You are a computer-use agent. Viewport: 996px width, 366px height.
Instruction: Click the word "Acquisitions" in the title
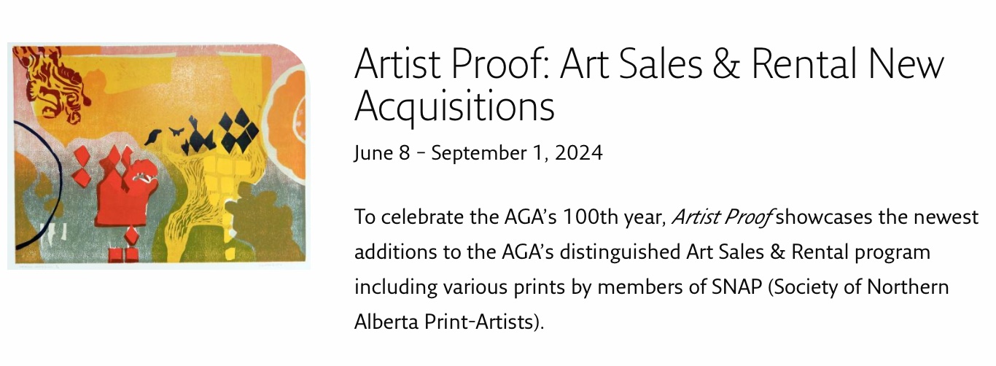click(454, 106)
